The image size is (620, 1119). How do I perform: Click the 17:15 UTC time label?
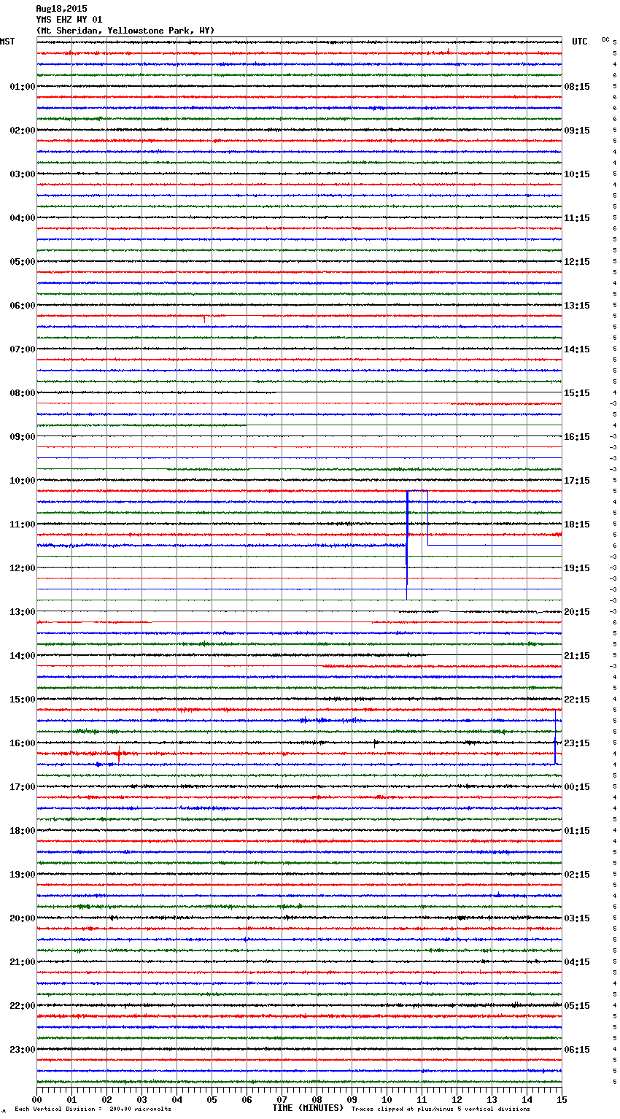click(577, 481)
